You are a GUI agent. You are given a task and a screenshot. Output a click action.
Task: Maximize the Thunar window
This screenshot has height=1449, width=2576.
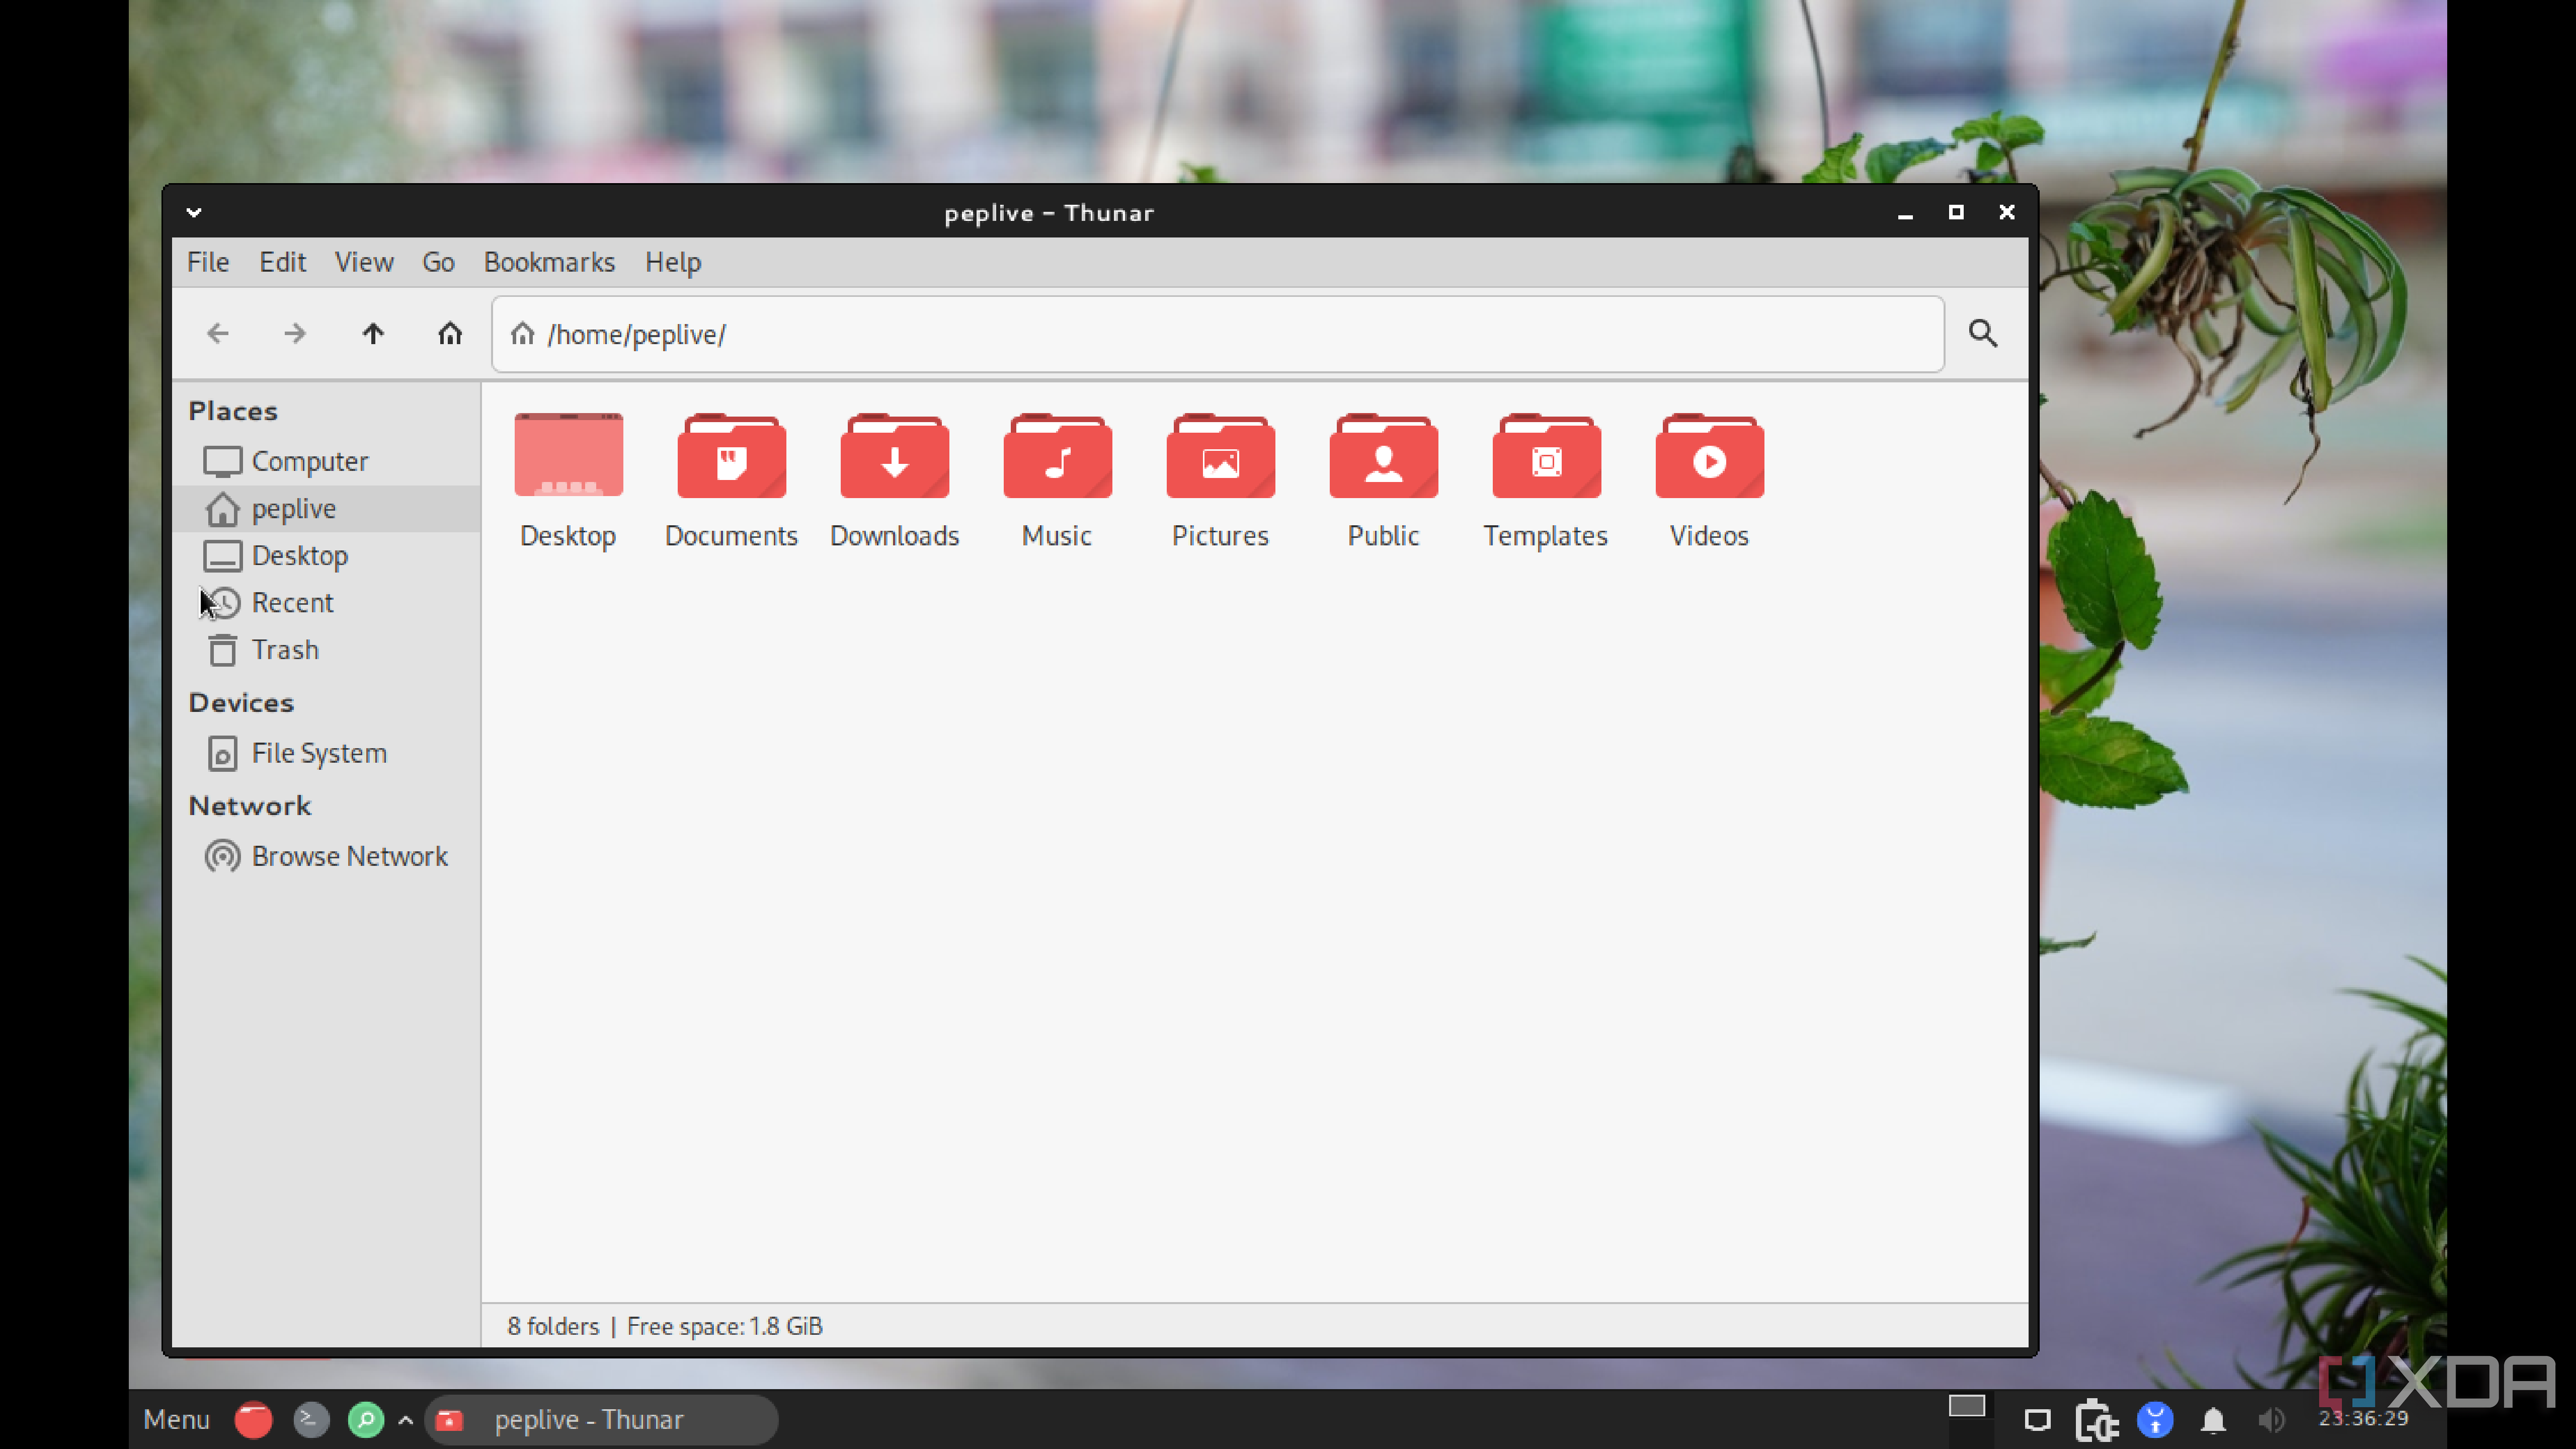click(1956, 212)
